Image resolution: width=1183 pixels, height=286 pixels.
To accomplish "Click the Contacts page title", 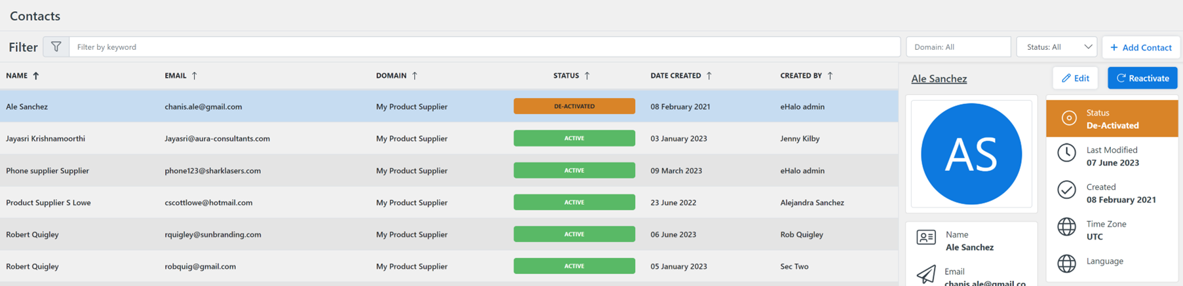I will click(35, 16).
